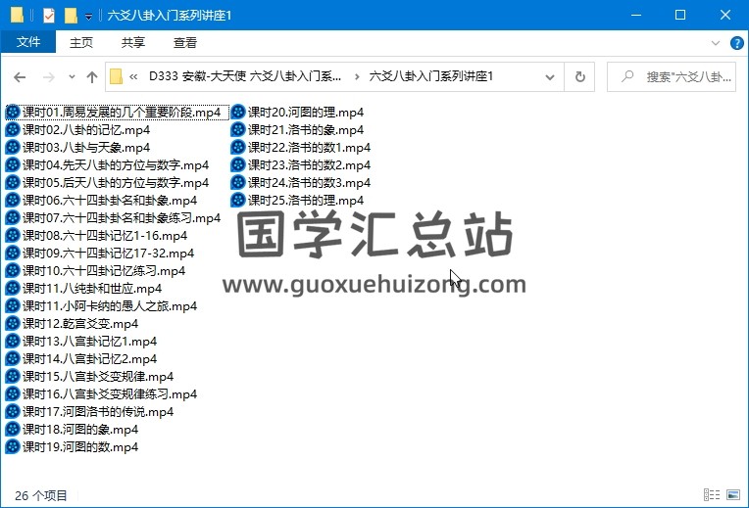Select file 课时17.河图洛书的传说.mp4

coord(89,412)
